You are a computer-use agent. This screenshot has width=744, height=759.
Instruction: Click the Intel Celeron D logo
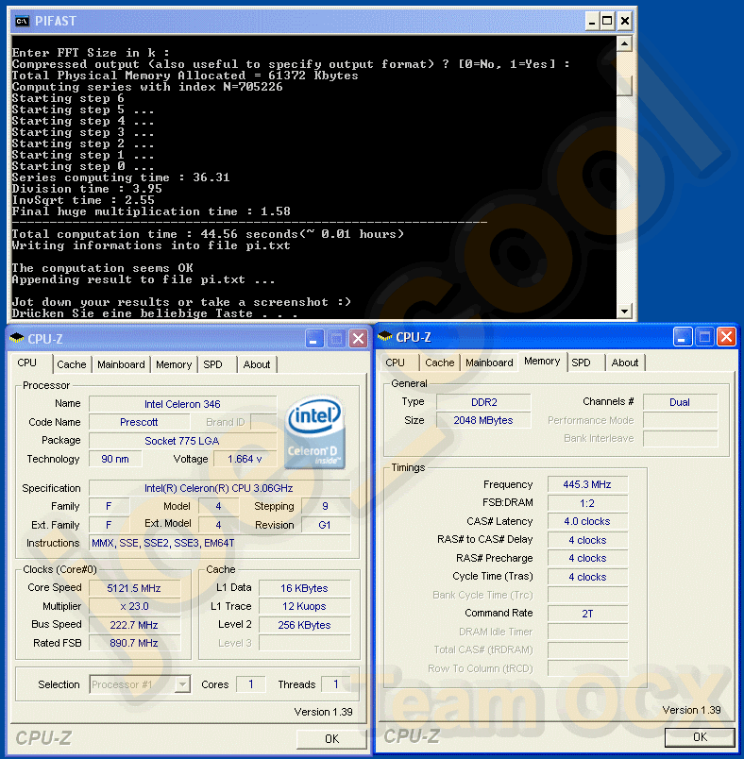point(314,432)
